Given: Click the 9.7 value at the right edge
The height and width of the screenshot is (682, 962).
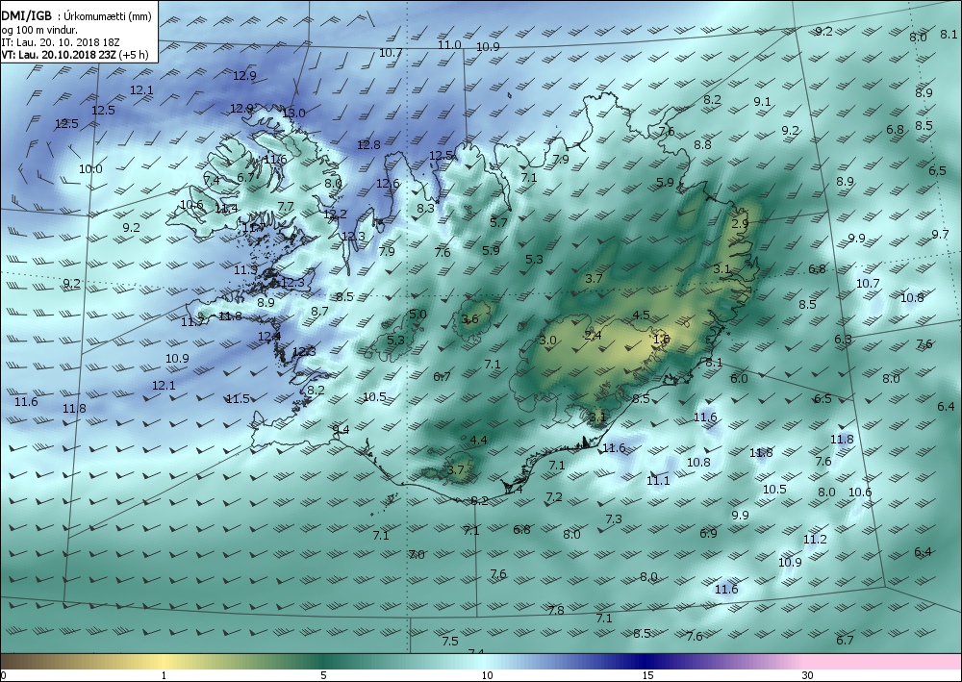Looking at the screenshot, I should tap(941, 235).
